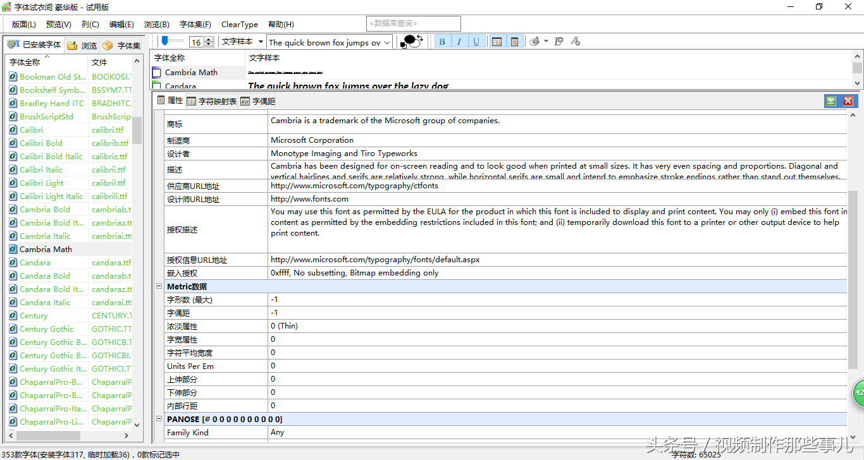Click the app icon in the title bar
Image resolution: width=864 pixels, height=460 pixels.
pos(6,7)
